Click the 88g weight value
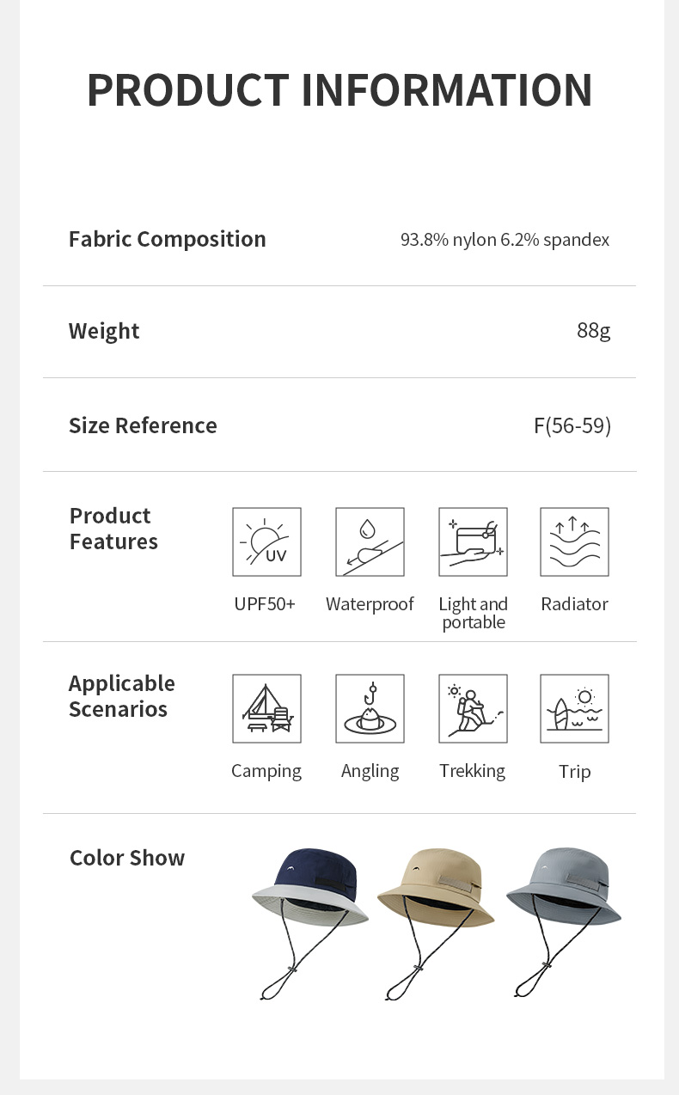 (x=593, y=331)
